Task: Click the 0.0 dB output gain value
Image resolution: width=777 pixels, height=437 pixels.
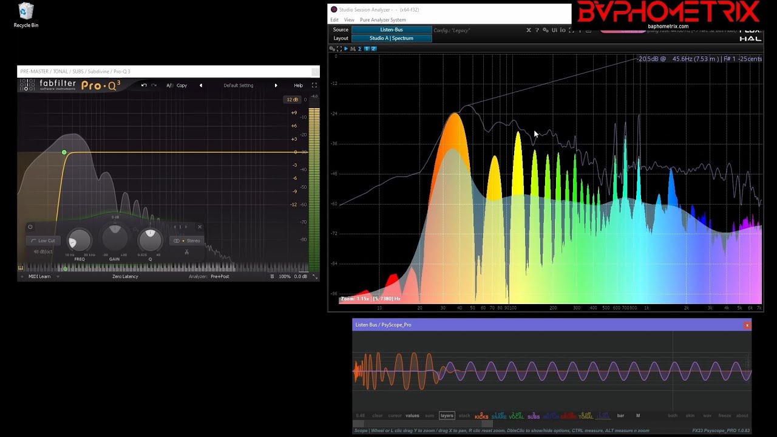Action: [300, 277]
